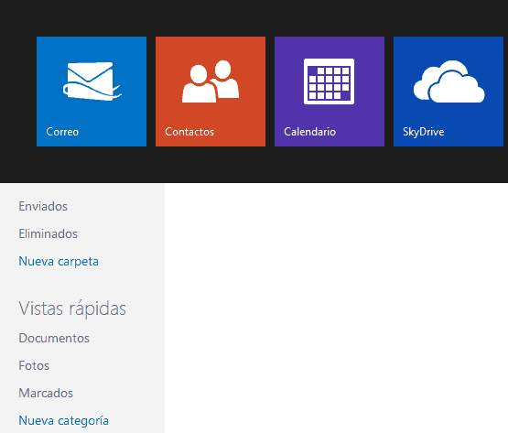Show the Marcados quick view
Image resolution: width=508 pixels, height=433 pixels.
[46, 394]
